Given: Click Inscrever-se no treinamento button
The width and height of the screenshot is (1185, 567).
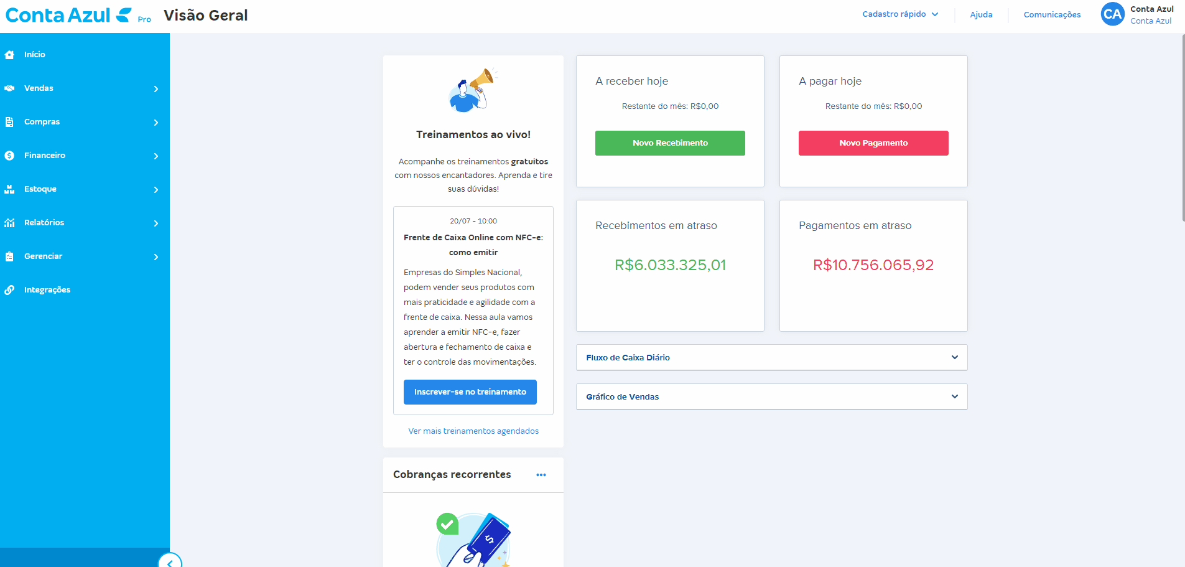Looking at the screenshot, I should pyautogui.click(x=470, y=392).
